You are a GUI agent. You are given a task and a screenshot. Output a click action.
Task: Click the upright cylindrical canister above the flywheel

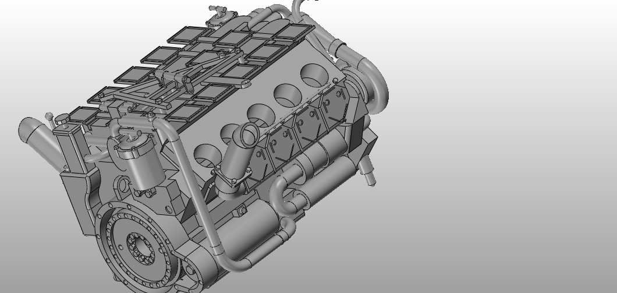pyautogui.click(x=141, y=165)
